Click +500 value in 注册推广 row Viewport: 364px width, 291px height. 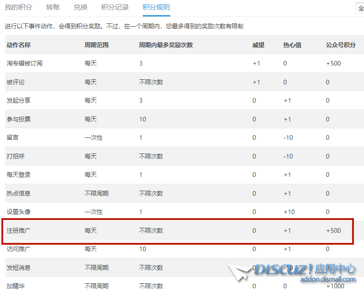333,231
